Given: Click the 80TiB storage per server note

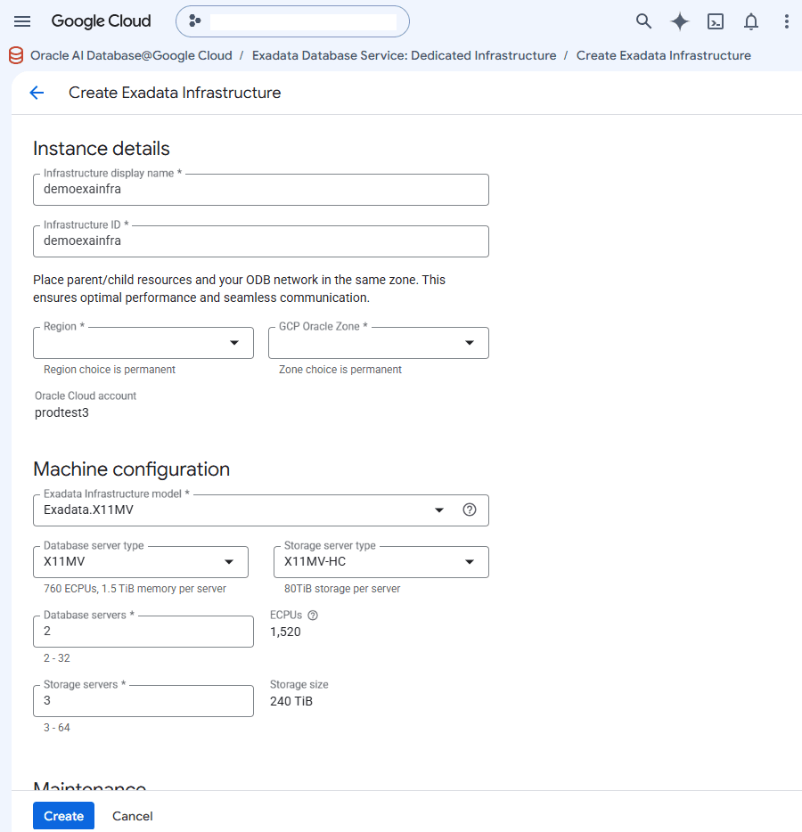Looking at the screenshot, I should (x=342, y=589).
